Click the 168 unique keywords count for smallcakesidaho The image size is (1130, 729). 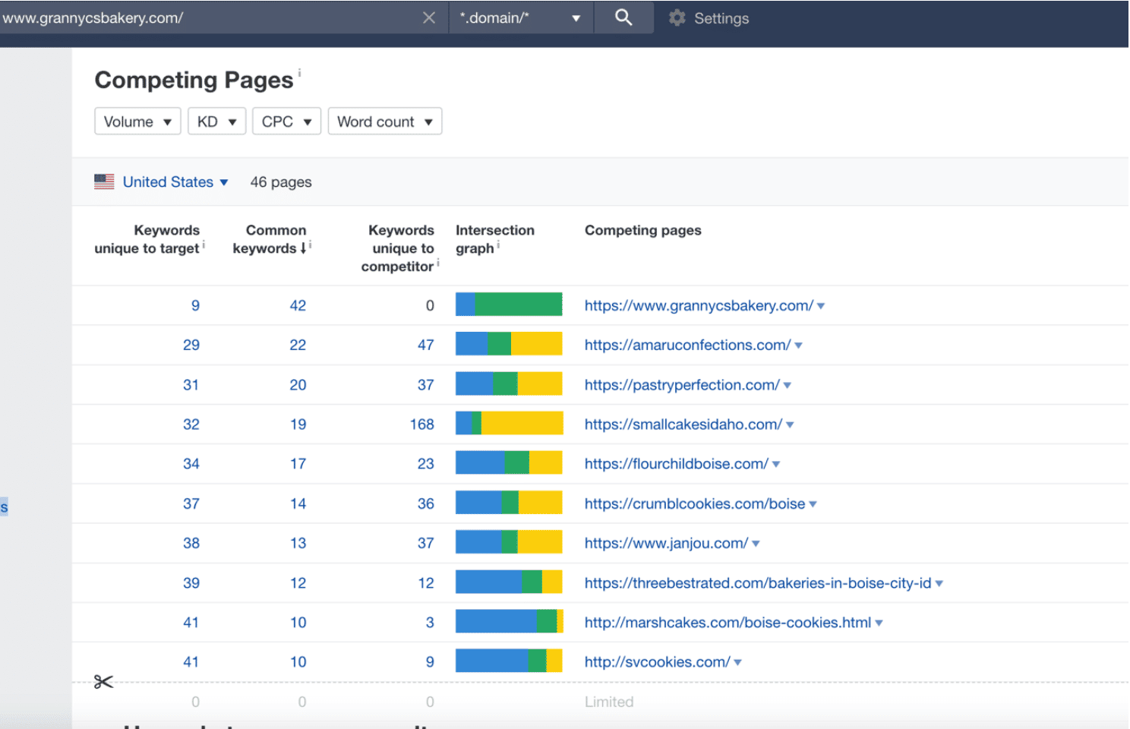(x=421, y=424)
